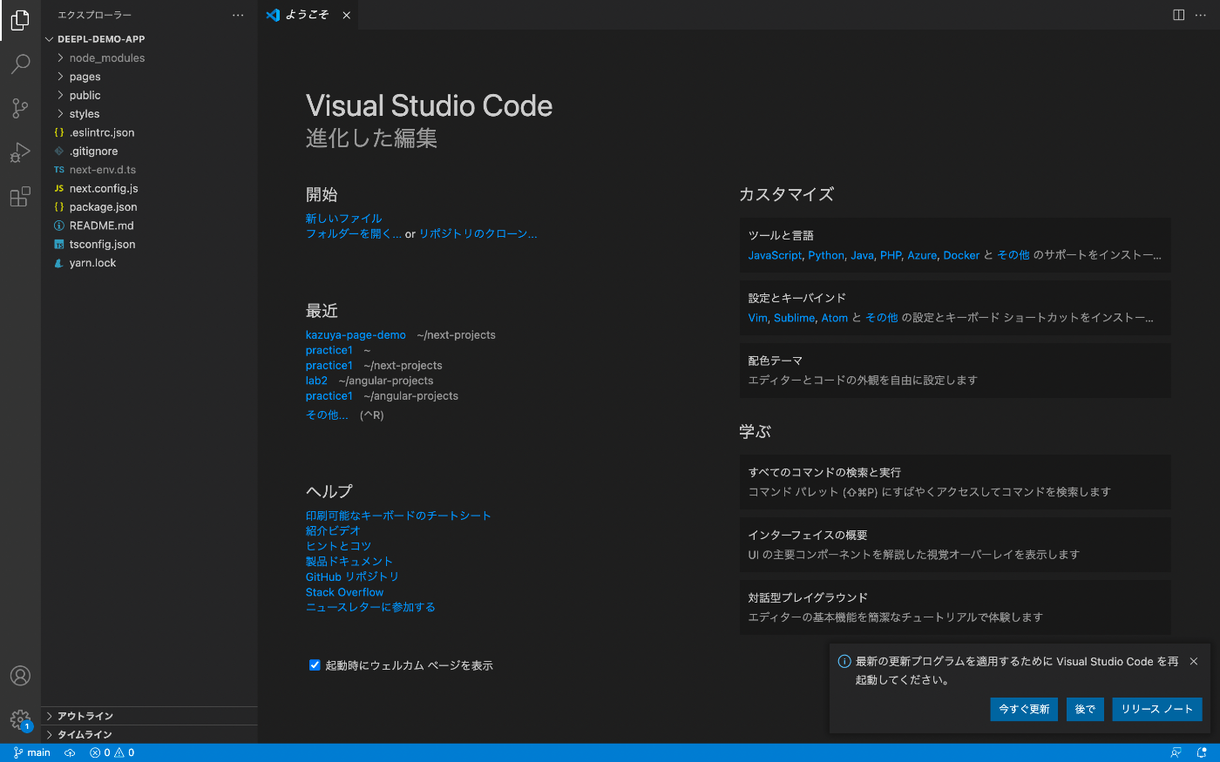Install Vim keybindings link

(x=756, y=318)
